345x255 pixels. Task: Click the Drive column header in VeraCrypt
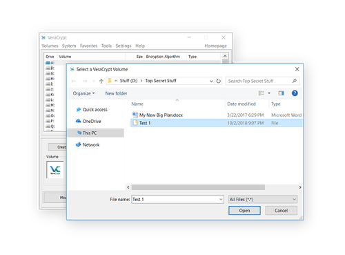tap(50, 57)
